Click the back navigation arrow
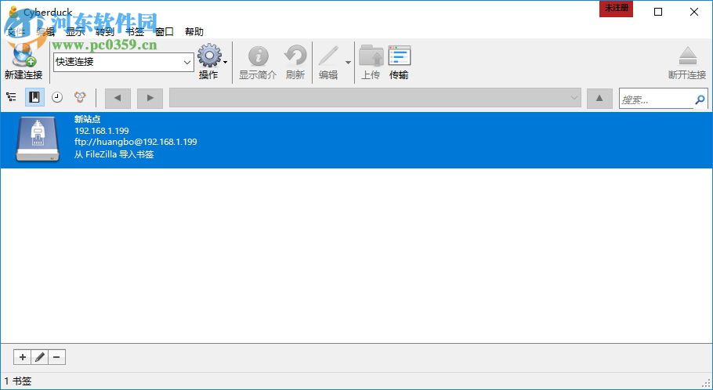This screenshot has width=713, height=390. [x=118, y=98]
